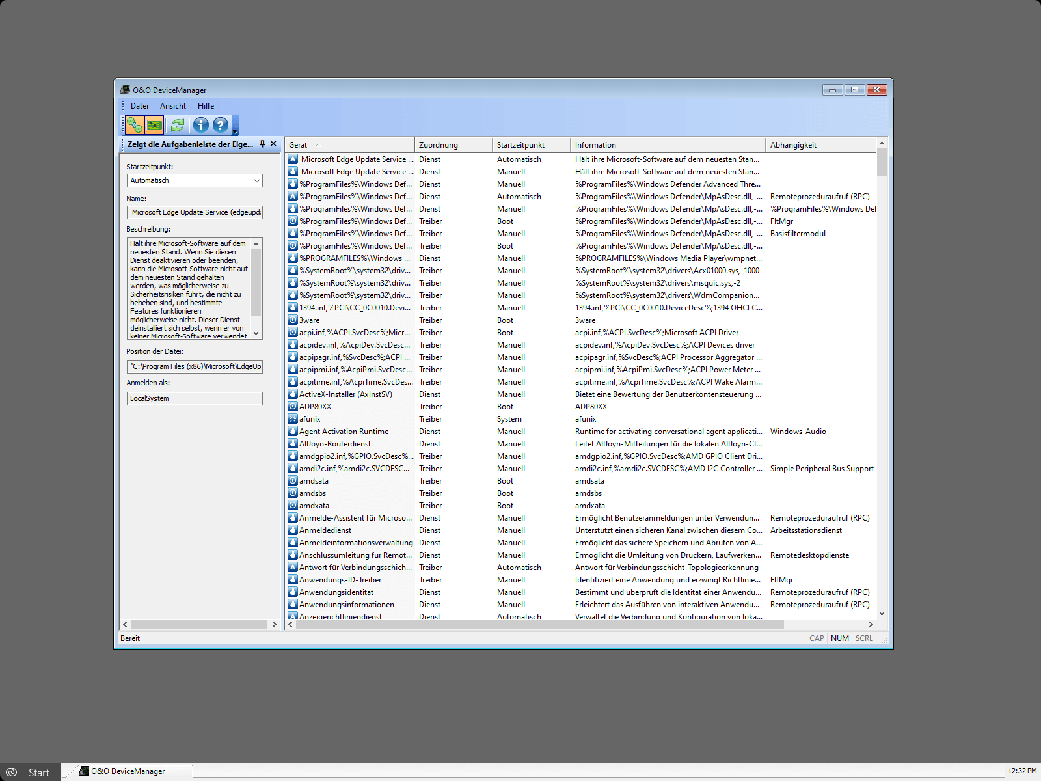The image size is (1041, 781).
Task: Click the icon of the ADP80XX row
Action: pos(293,406)
